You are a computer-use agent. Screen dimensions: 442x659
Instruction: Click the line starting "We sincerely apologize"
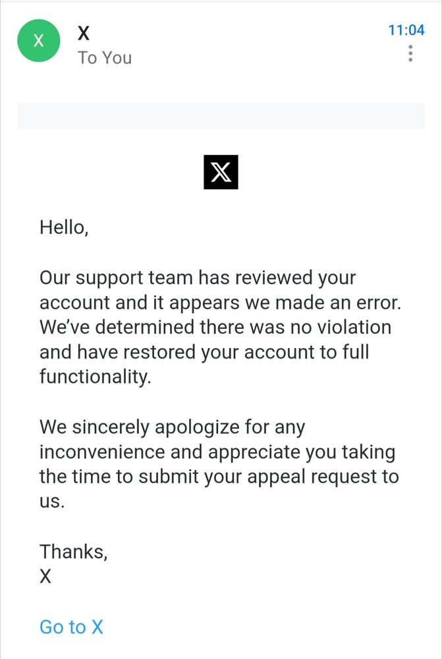tap(173, 427)
